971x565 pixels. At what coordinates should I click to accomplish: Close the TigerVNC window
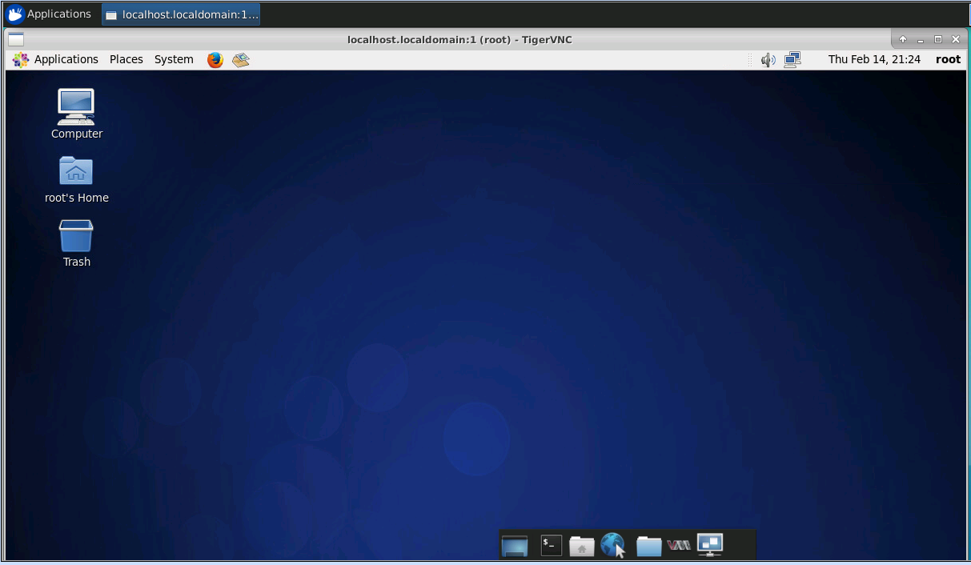tap(956, 39)
